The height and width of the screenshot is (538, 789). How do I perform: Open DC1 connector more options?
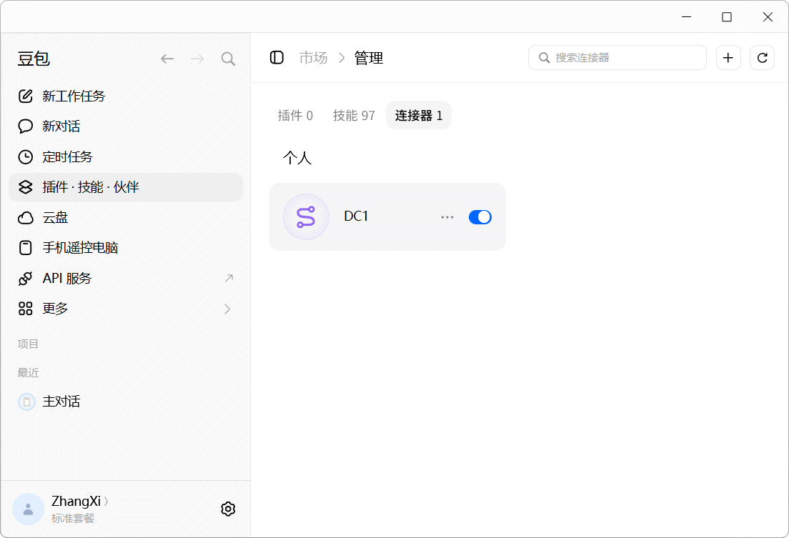pyautogui.click(x=447, y=217)
